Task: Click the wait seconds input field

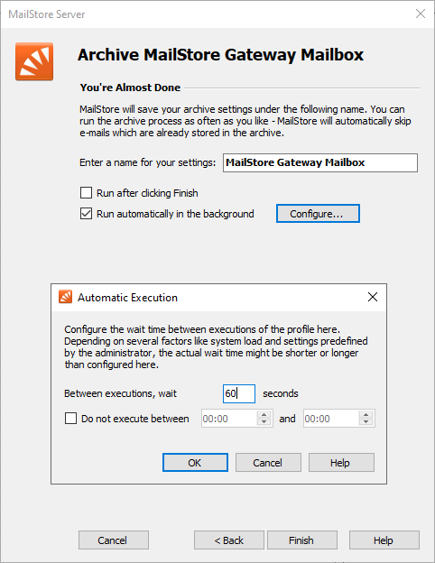Action: (239, 393)
